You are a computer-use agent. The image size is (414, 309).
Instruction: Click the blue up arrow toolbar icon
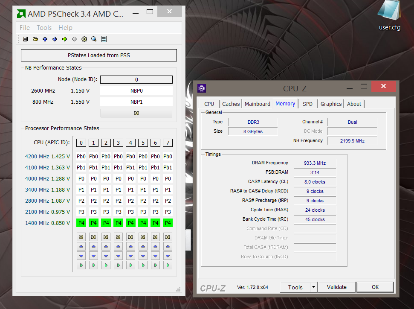pos(45,39)
